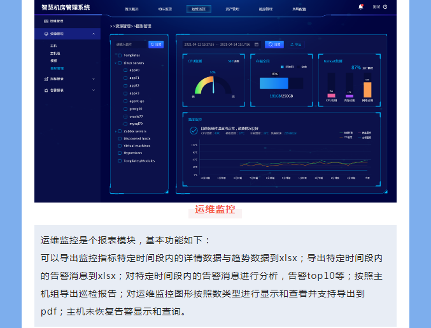Click the 告警报表 sidebar icon
Image resolution: width=431 pixels, height=328 pixels.
pos(45,90)
